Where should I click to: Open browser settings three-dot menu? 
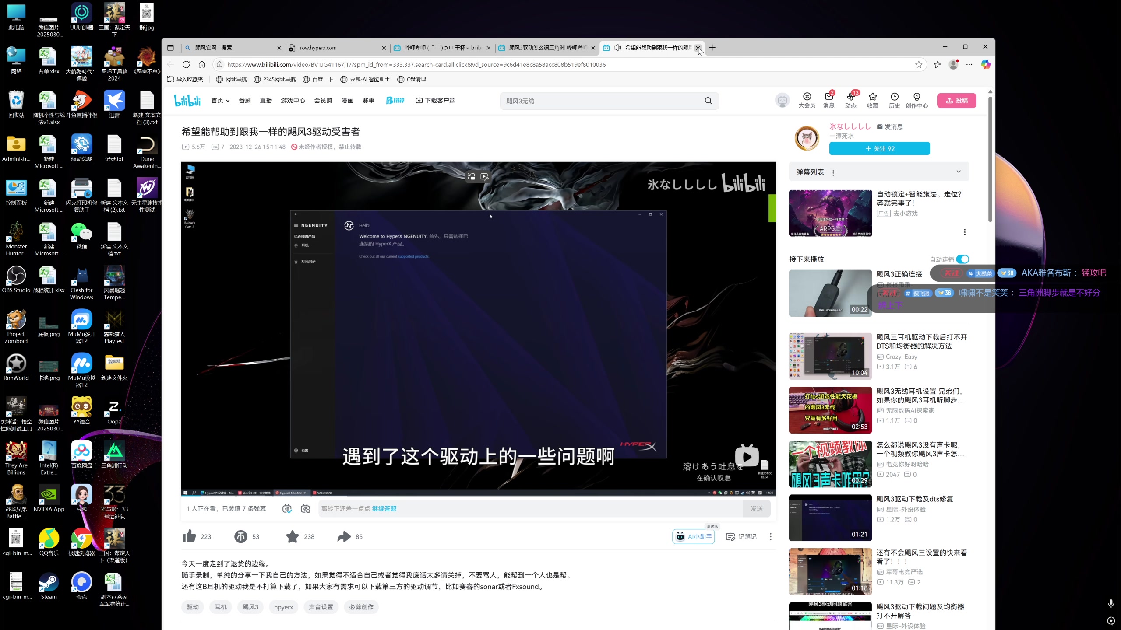tap(969, 65)
